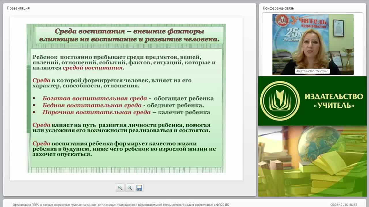This screenshot has height=207, width=369.
Task: Select the Презентация panel title
Action: (x=18, y=8)
